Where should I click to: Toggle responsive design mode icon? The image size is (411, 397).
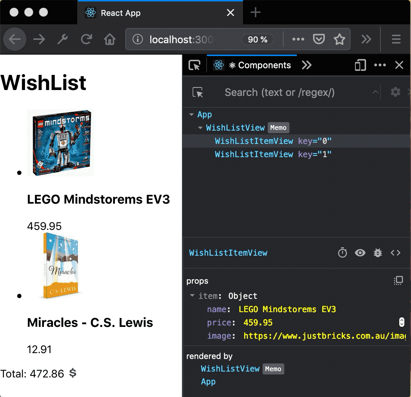tap(361, 65)
